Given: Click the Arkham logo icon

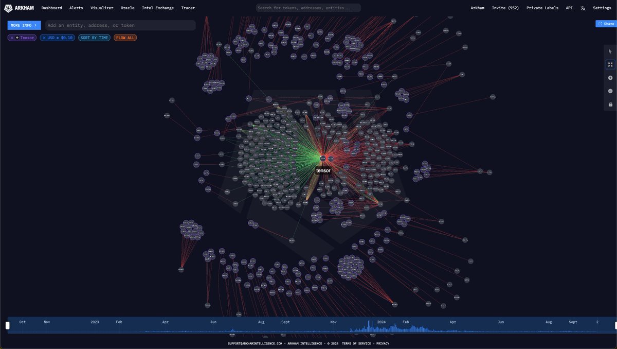Looking at the screenshot, I should 8,8.
